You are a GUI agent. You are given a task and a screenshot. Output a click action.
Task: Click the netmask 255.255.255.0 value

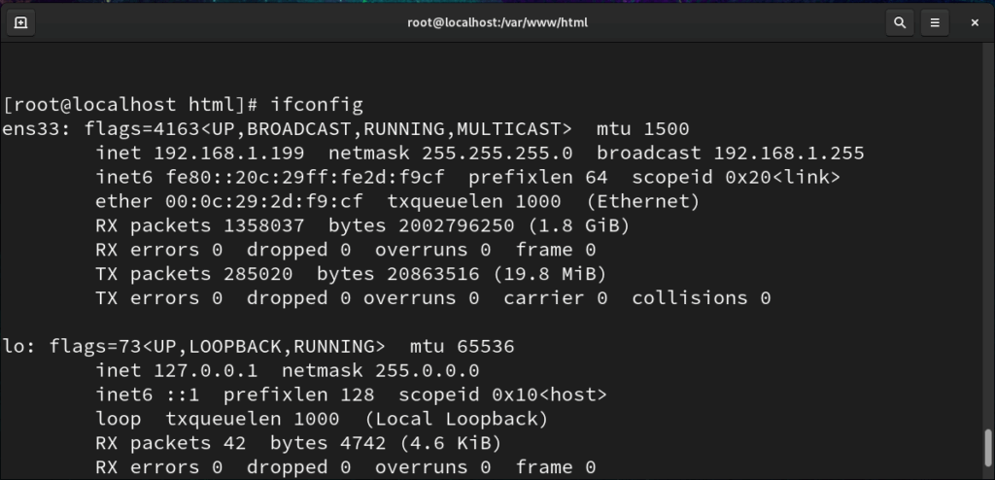[497, 154]
